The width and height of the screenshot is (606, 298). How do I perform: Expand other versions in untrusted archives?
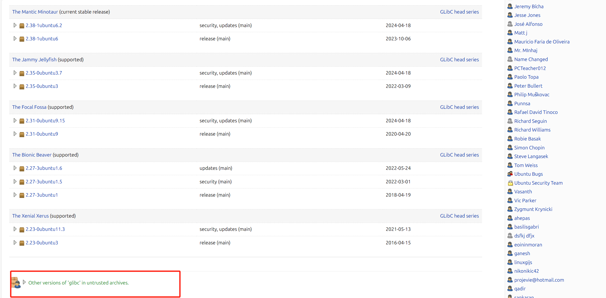pyautogui.click(x=24, y=282)
